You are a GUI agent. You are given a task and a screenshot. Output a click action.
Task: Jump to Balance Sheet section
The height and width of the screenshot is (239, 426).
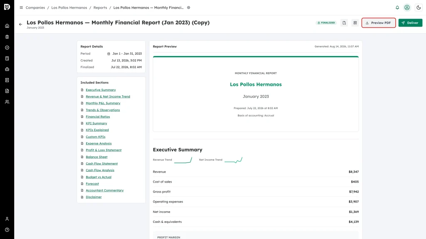(x=97, y=157)
